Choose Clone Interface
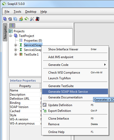 pos(75,119)
